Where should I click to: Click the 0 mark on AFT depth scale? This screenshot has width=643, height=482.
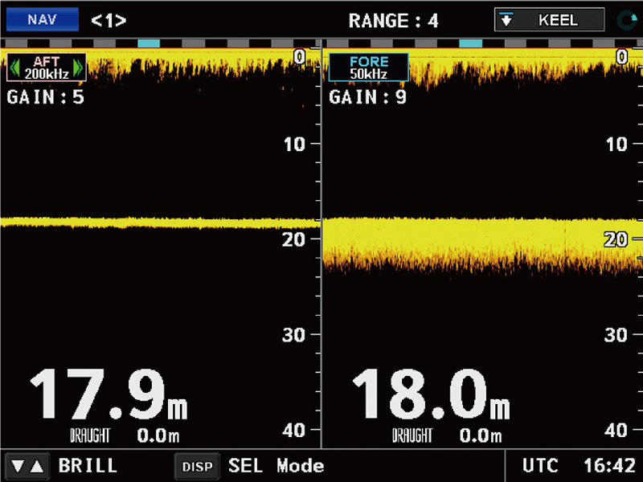(299, 57)
